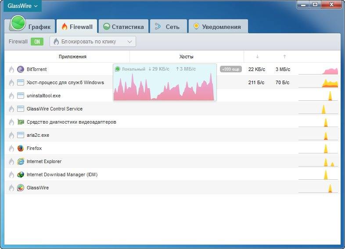Select the 'aria2c.exe' entry
345x249 pixels.
tap(38, 135)
